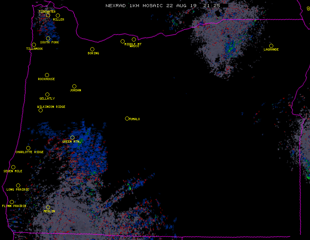The height and width of the screenshot is (240, 310).
Task: Click the Jordan station circle
Action: 74,86
